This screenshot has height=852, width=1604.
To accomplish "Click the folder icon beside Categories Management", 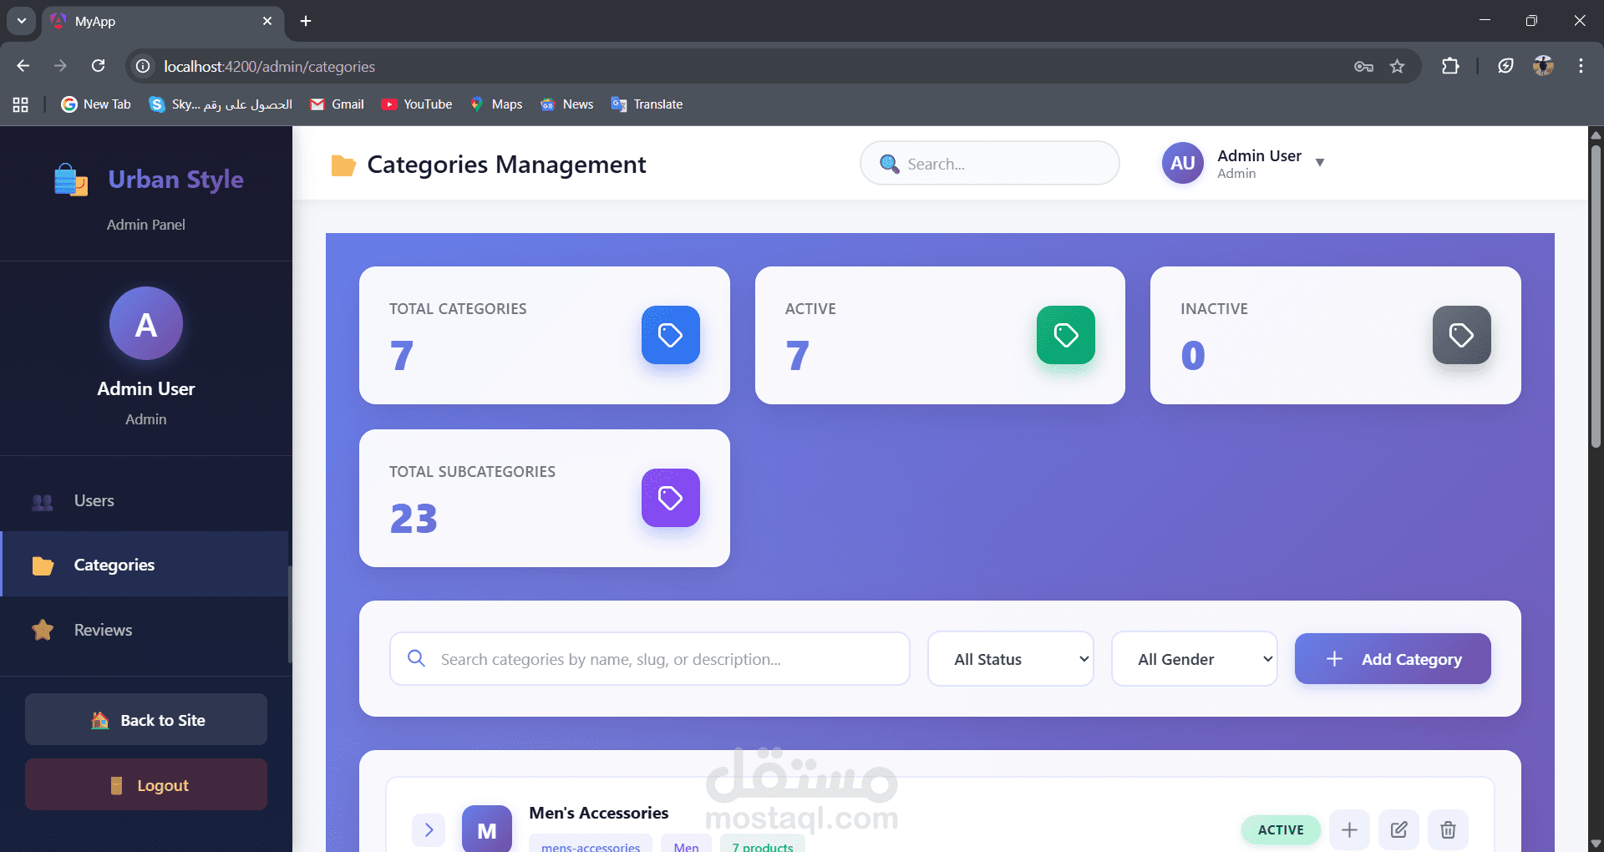I will point(343,165).
